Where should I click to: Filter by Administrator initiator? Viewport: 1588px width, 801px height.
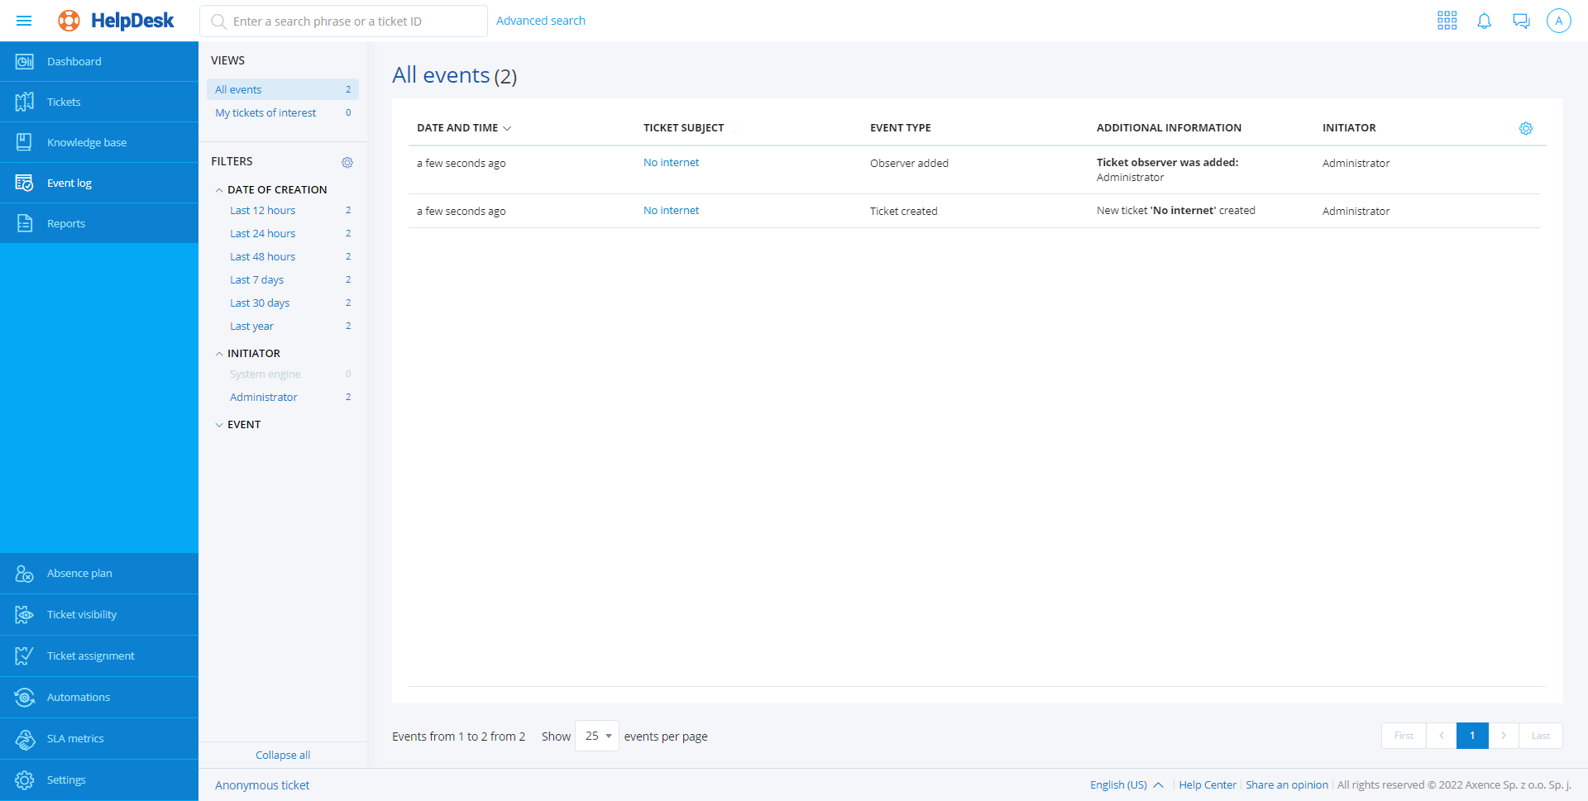pyautogui.click(x=263, y=398)
